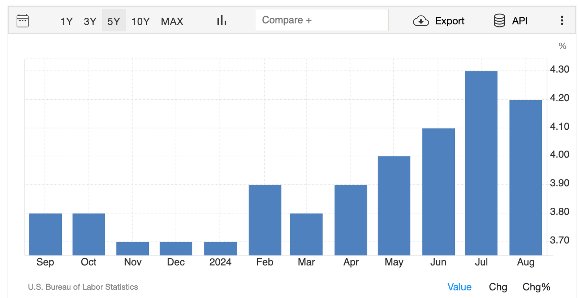Open the calendar date range picker
The width and height of the screenshot is (578, 298).
pyautogui.click(x=23, y=21)
